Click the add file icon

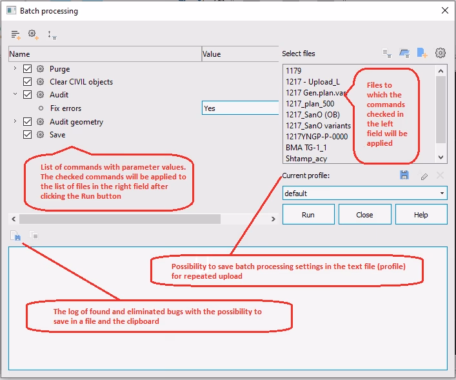(422, 53)
